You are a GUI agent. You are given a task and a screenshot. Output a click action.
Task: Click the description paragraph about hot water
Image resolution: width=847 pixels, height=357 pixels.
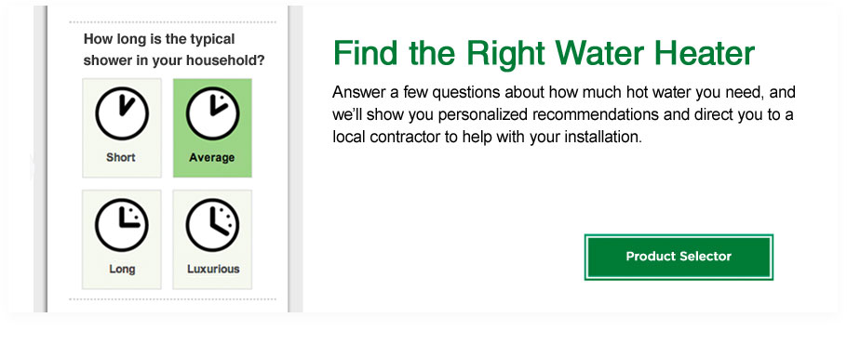564,114
